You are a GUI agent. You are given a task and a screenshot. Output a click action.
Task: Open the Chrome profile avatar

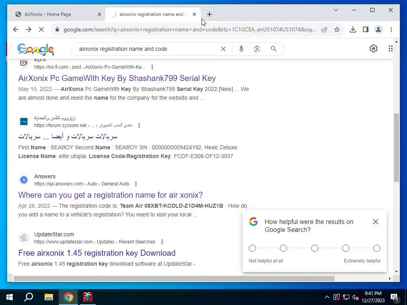[378, 29]
